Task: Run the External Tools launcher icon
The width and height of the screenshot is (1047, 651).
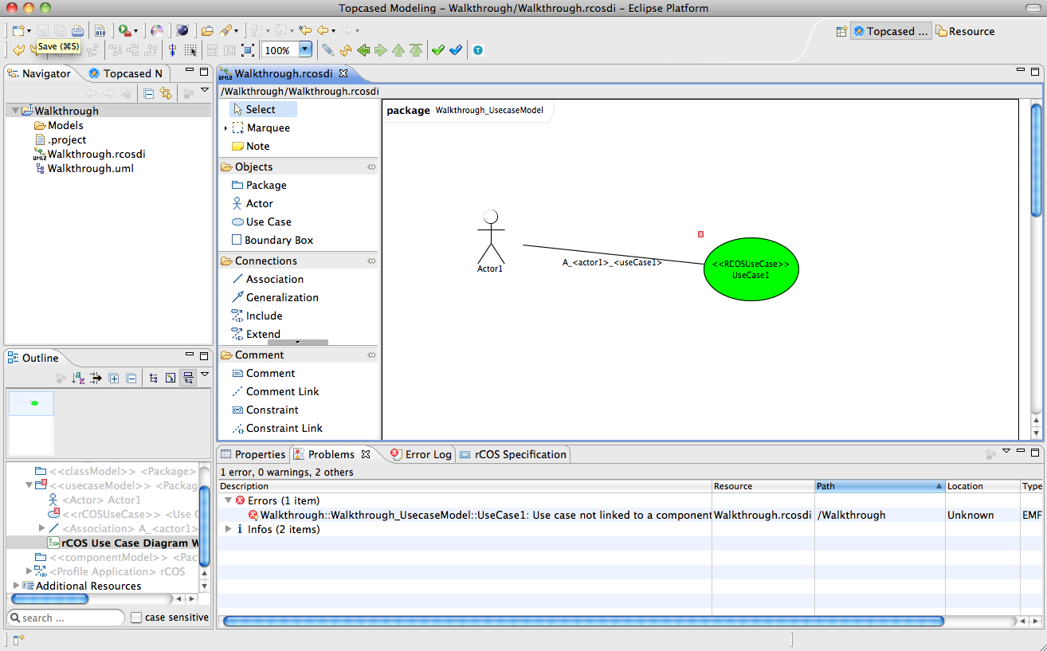Action: pyautogui.click(x=124, y=31)
